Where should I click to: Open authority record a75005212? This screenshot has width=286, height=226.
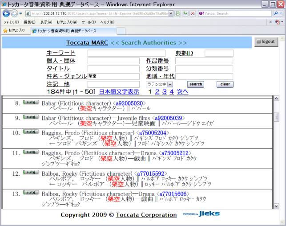pyautogui.click(x=175, y=153)
